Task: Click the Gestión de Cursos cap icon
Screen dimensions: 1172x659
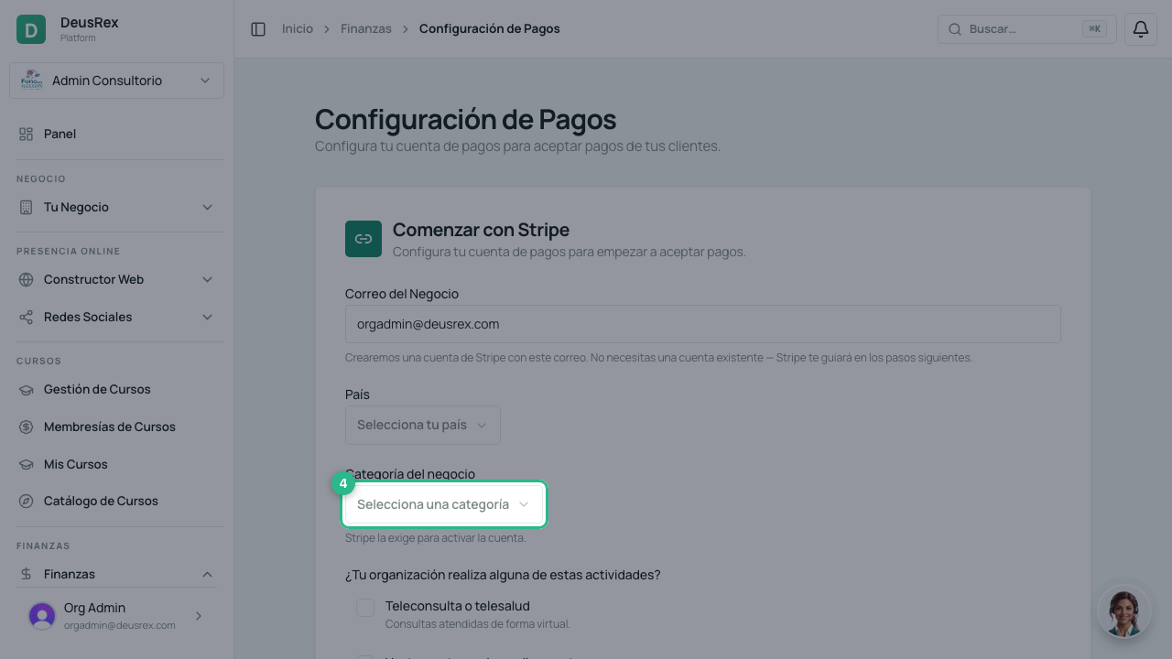Action: click(x=26, y=389)
